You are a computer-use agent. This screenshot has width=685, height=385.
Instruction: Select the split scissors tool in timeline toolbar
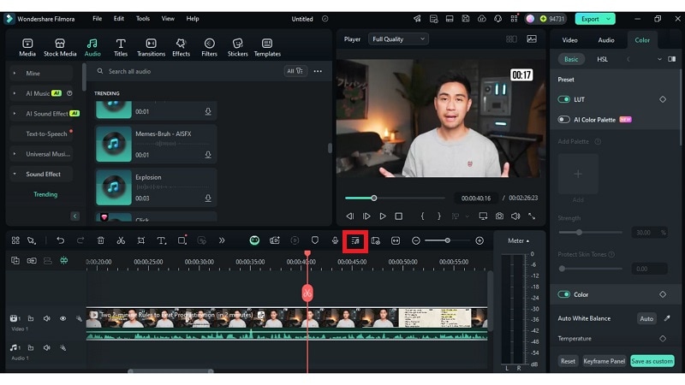point(121,240)
